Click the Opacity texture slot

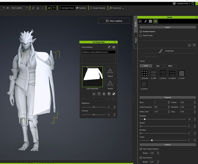pyautogui.click(x=110, y=83)
